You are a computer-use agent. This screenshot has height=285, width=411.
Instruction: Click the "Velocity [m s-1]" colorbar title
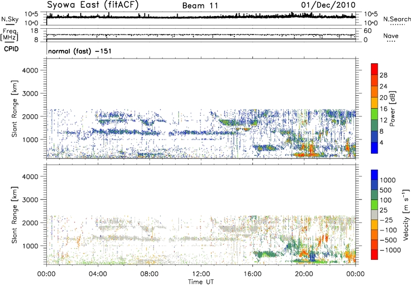[x=406, y=215]
